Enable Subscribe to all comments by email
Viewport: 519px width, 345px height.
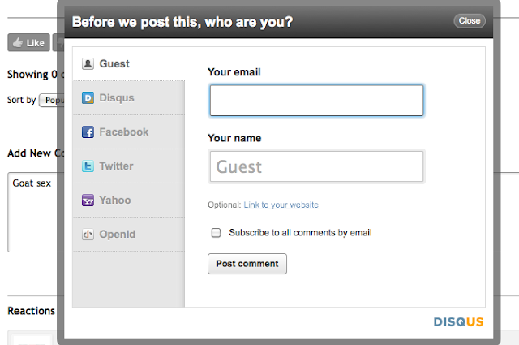click(x=216, y=233)
